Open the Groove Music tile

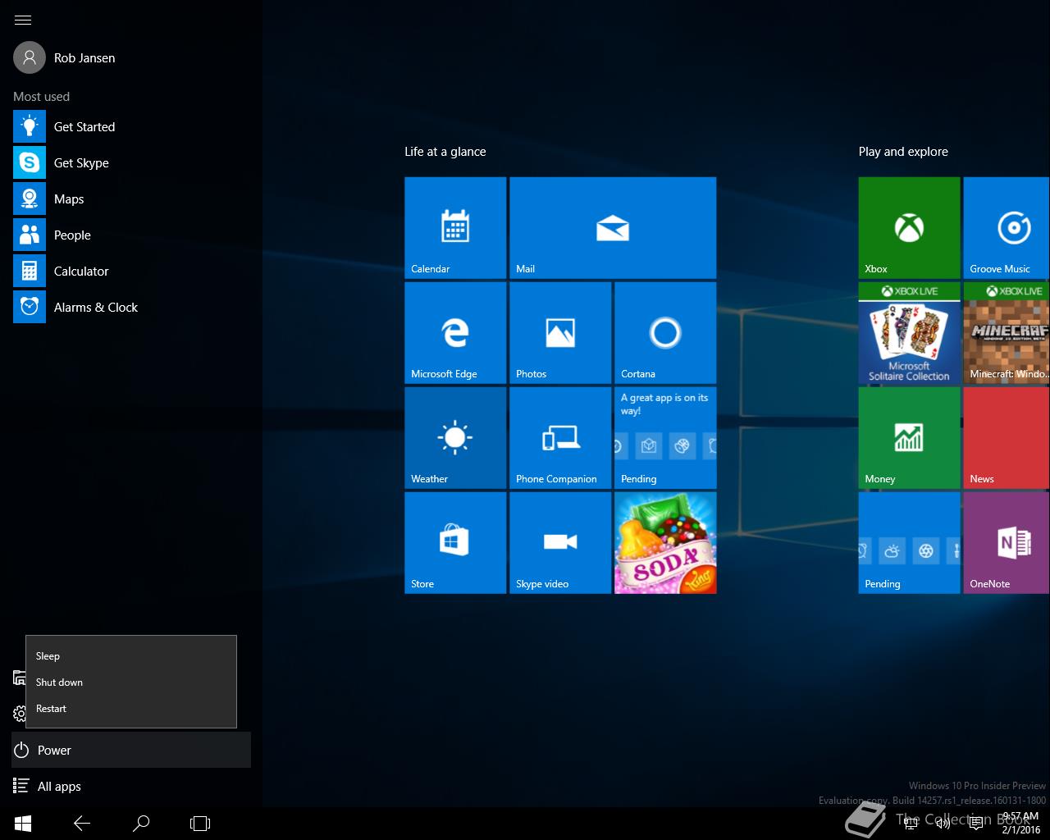coord(1007,228)
